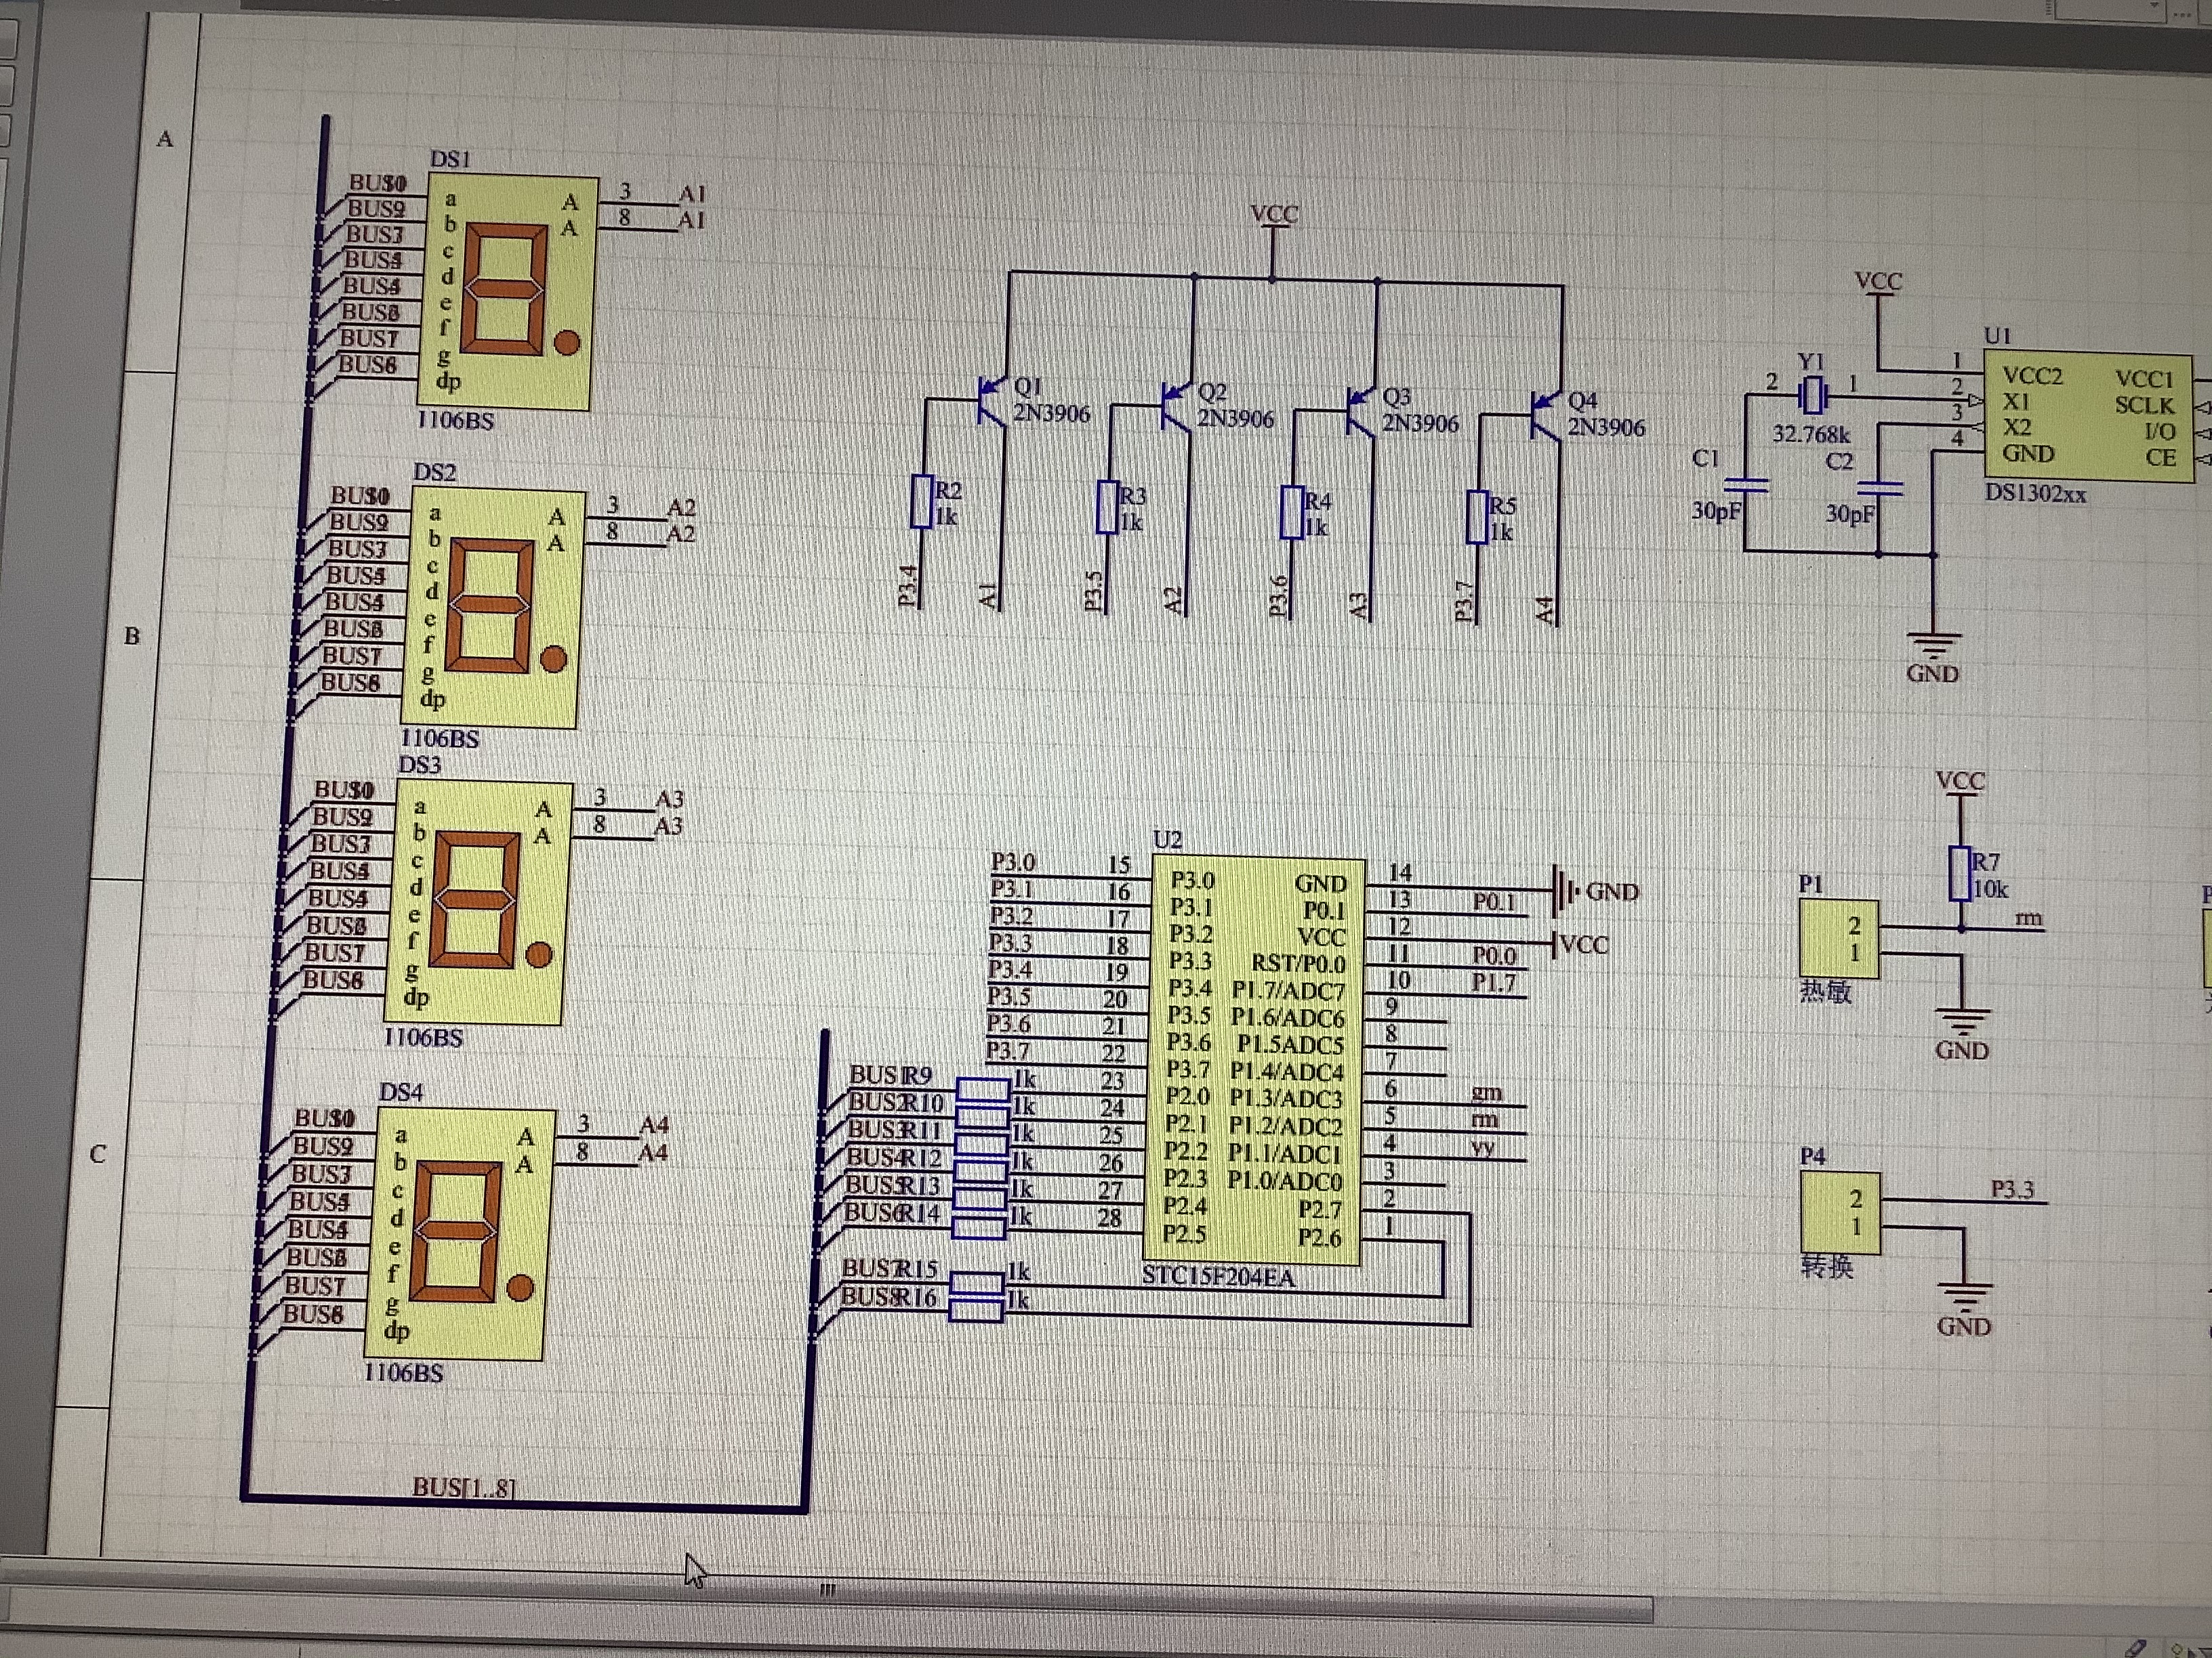
Task: Select resistor R16 on the bus
Action: click(975, 1310)
